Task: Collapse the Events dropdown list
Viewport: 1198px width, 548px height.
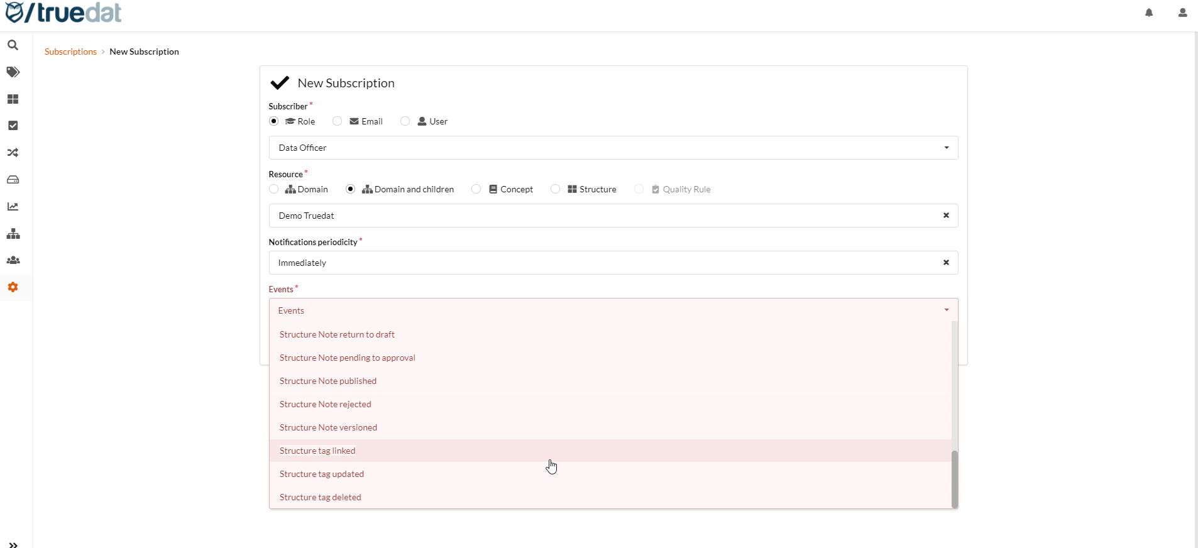Action: [946, 310]
